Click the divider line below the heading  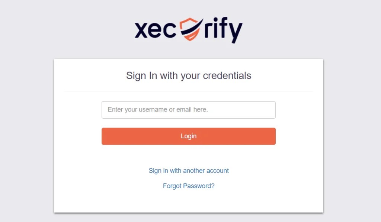tap(188, 90)
